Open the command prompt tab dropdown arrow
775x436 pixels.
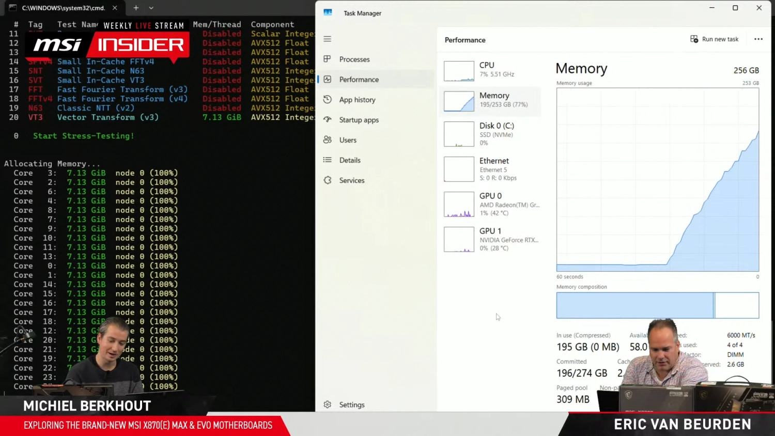pos(151,8)
